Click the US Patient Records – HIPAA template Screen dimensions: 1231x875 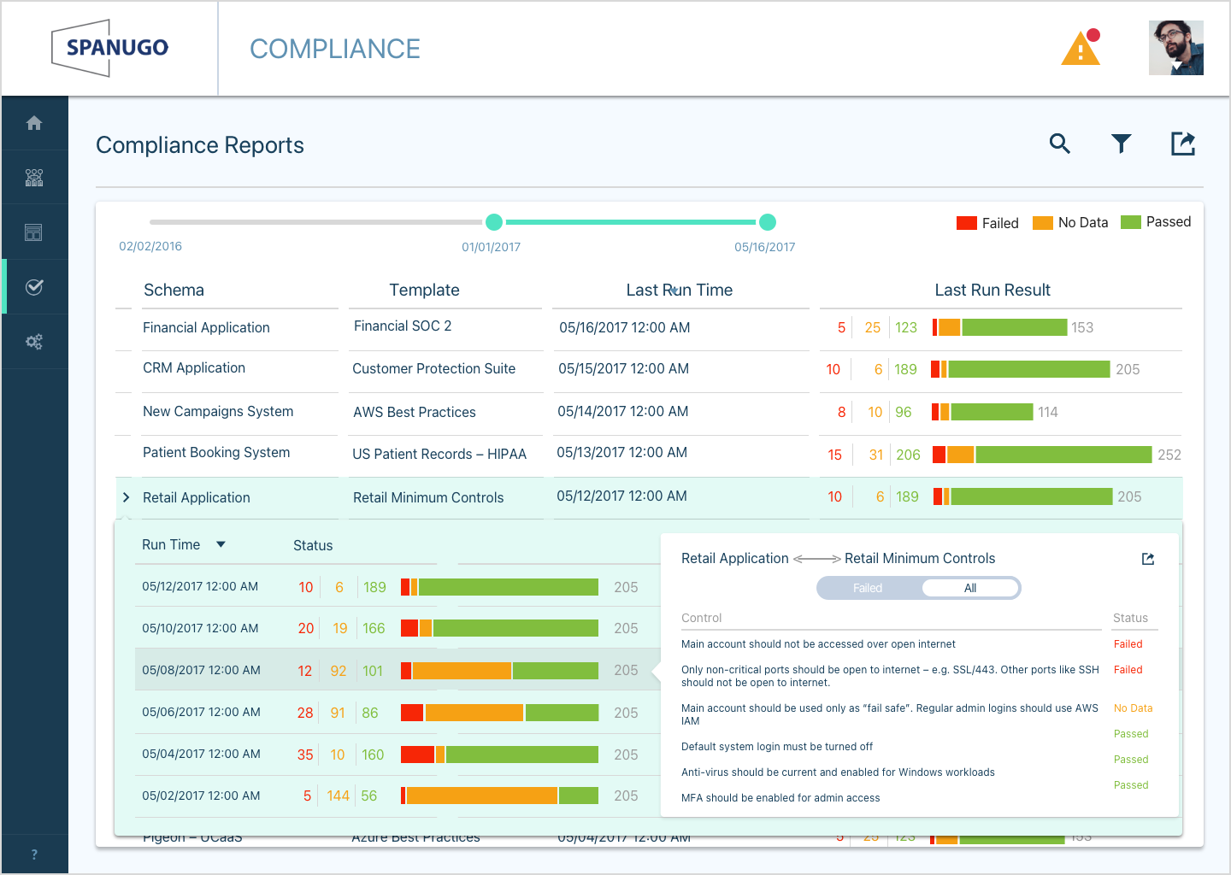pos(439,454)
